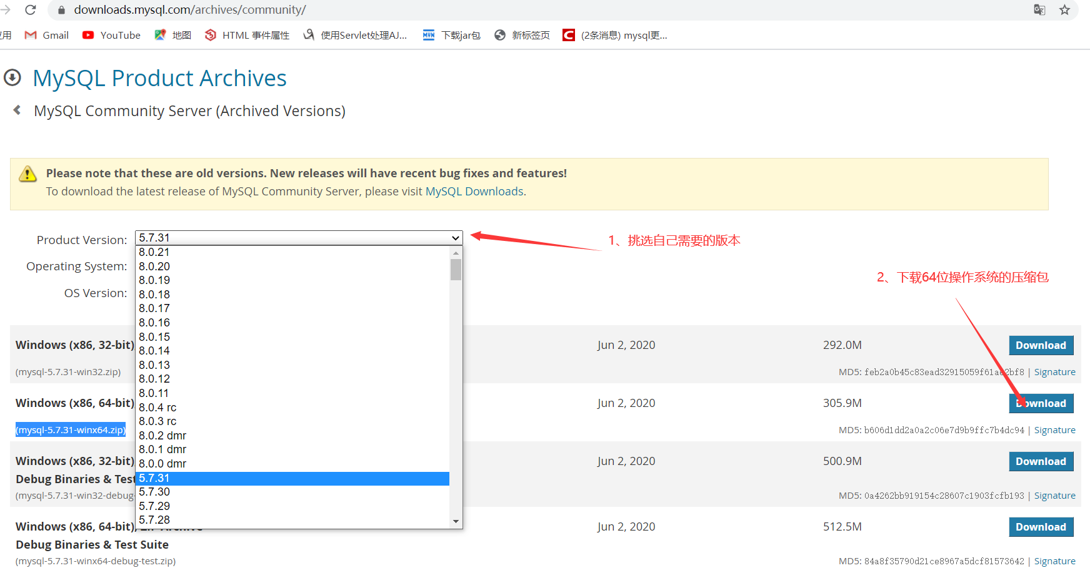Open Signature link for win32 debug package
This screenshot has width=1090, height=578.
[x=1055, y=496]
